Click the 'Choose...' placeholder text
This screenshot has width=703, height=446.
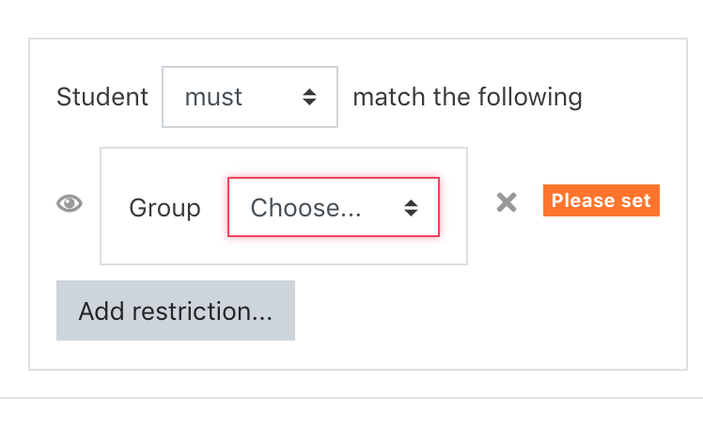pos(305,208)
